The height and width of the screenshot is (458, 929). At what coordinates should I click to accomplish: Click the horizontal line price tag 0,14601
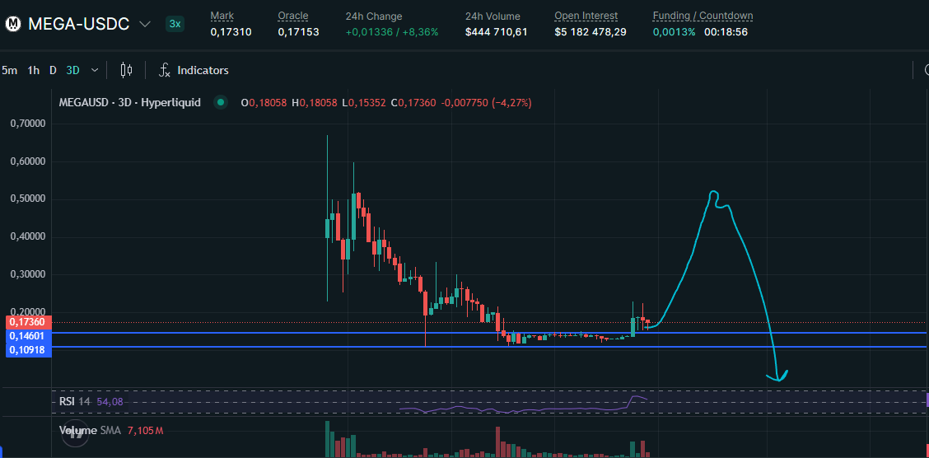29,336
